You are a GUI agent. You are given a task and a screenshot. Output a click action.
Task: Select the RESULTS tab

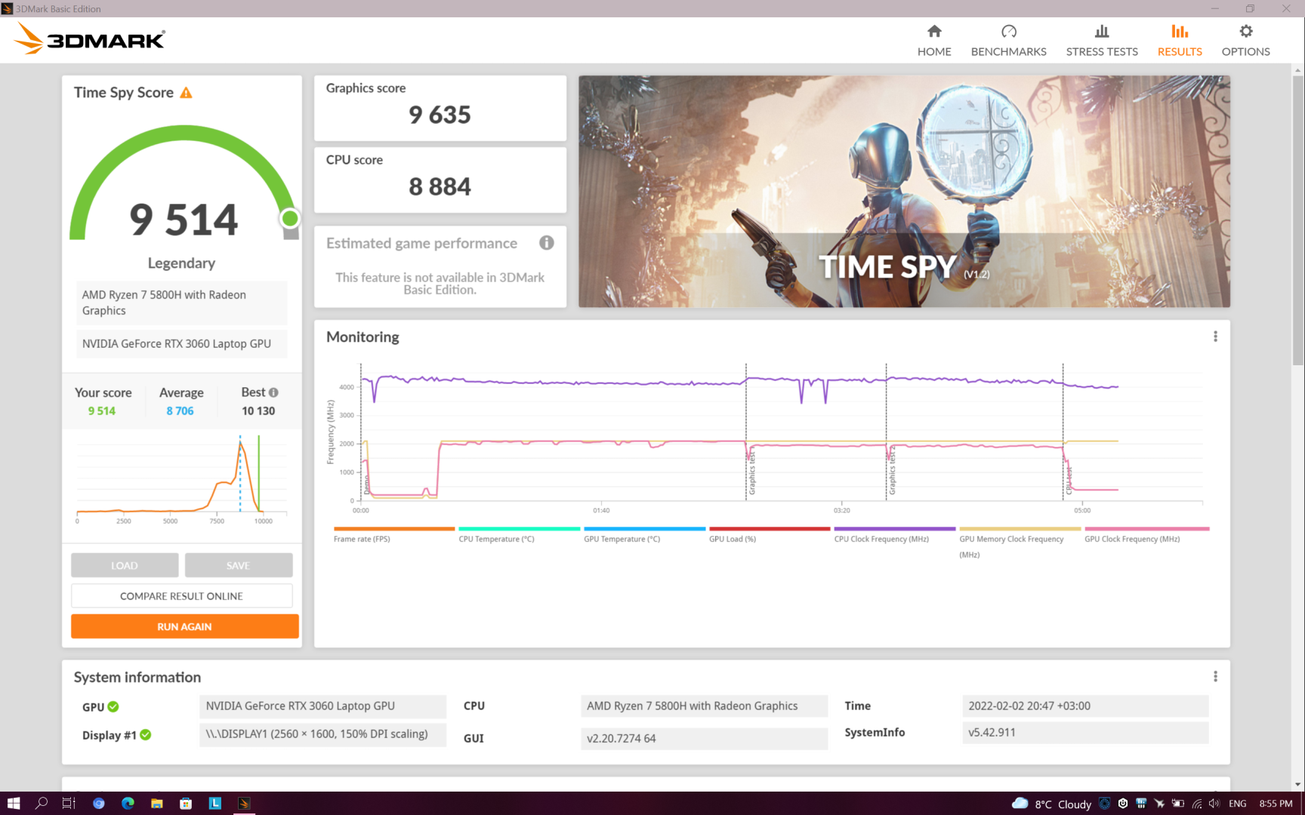tap(1180, 40)
